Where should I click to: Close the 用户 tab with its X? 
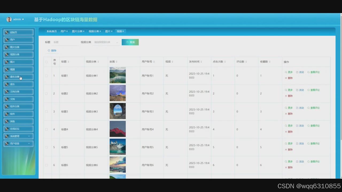tap(67, 31)
